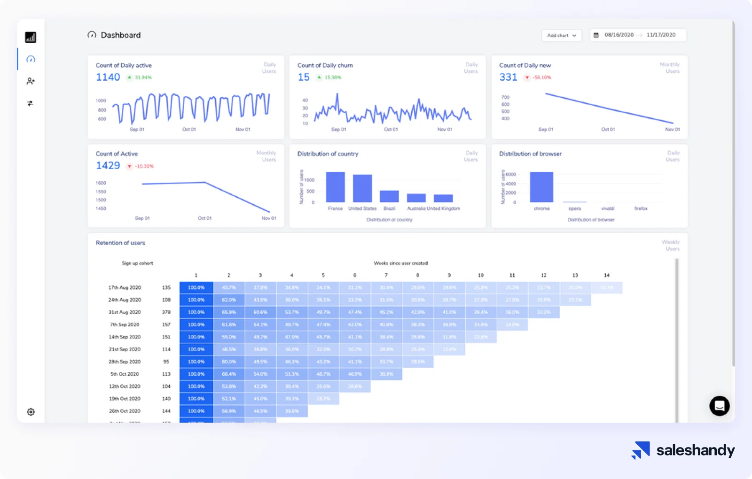
Task: Click the transfer arrows sidebar icon
Action: pyautogui.click(x=31, y=103)
